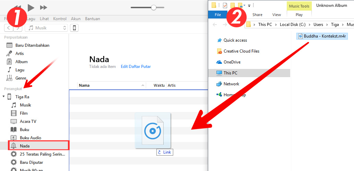Click the folder icon in Explorer title bar
Screen dimensions: 354x171
[214, 5]
